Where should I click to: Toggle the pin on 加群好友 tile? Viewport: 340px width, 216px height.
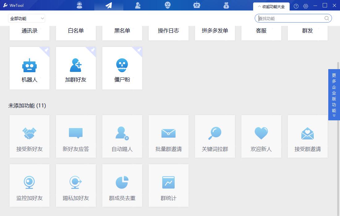click(93, 50)
